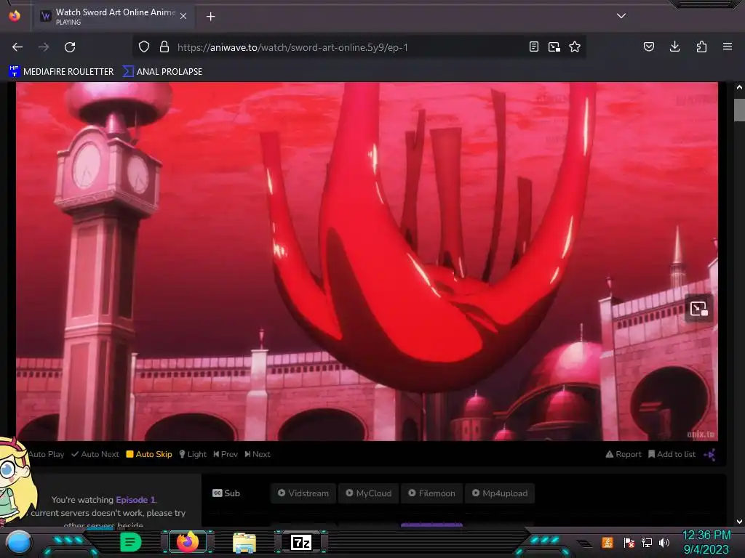This screenshot has width=745, height=558.
Task: Open picture-in-picture from the address bar
Action: 554,47
